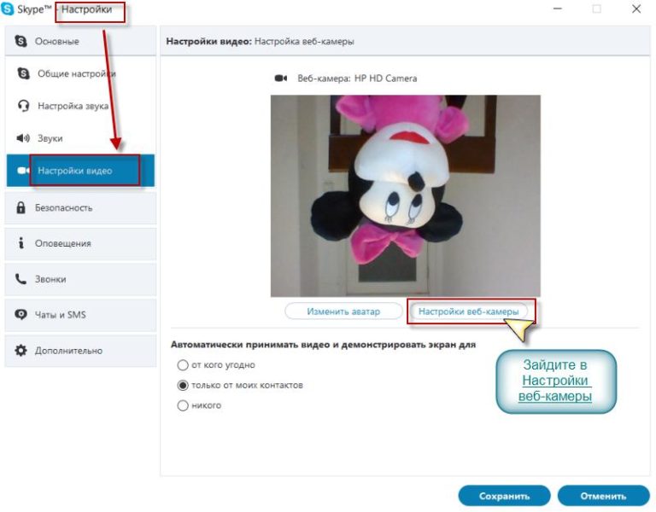The height and width of the screenshot is (512, 656).
Task: Click the webcam preview image
Action: (406, 195)
